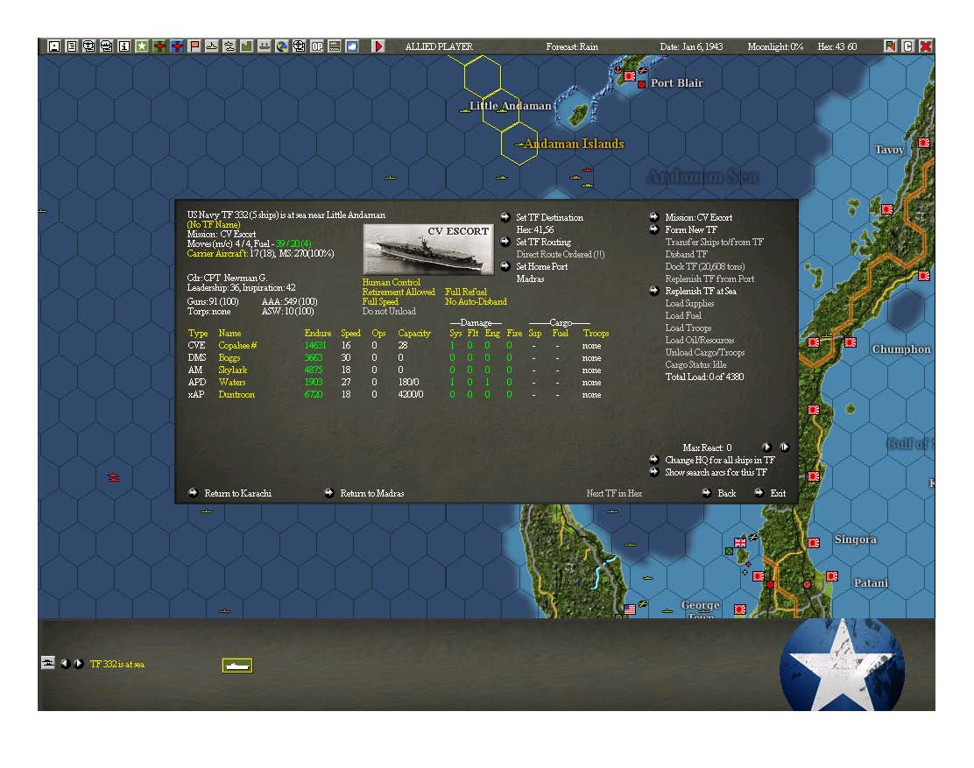Toggle Do not Unload setting

(x=389, y=311)
